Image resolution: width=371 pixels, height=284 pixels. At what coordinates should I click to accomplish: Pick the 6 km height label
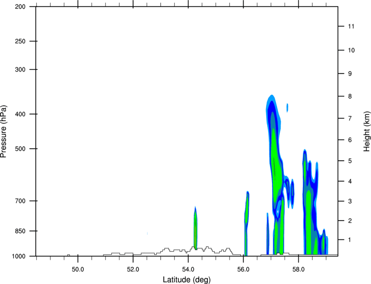350,140
